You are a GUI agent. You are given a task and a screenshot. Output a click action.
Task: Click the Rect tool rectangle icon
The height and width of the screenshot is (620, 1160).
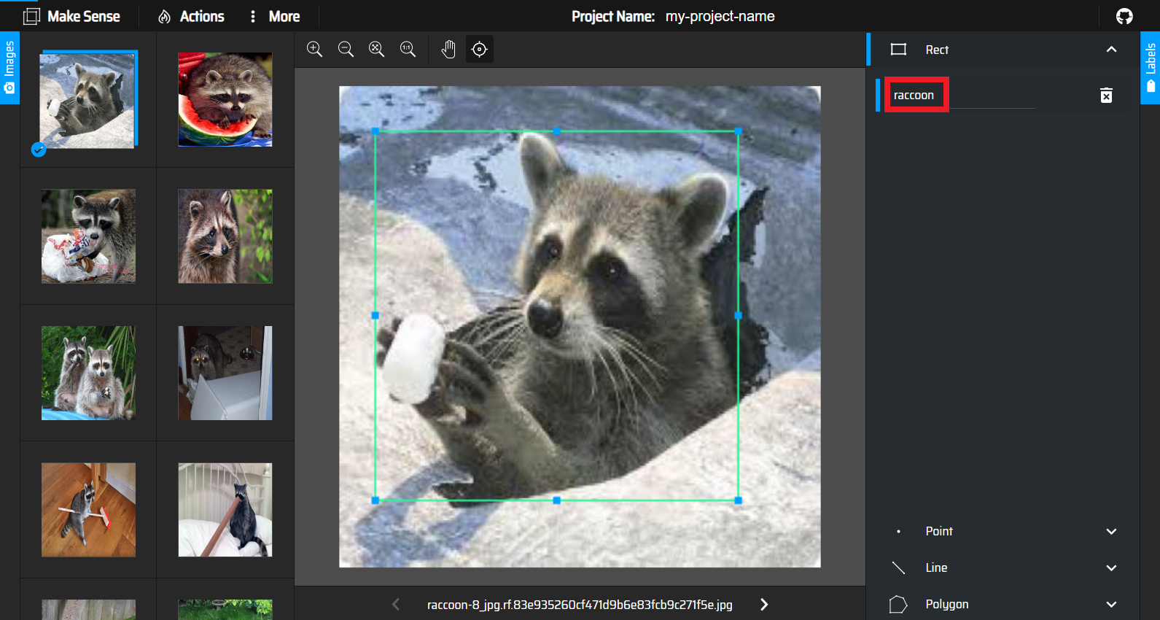898,50
